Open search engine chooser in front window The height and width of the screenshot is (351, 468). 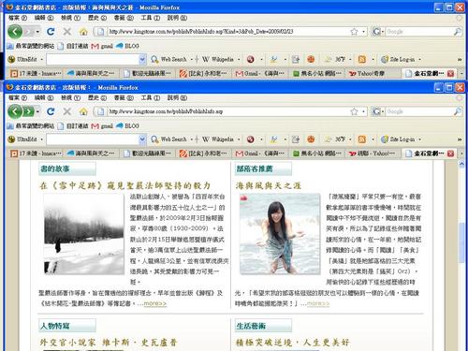pyautogui.click(x=377, y=111)
